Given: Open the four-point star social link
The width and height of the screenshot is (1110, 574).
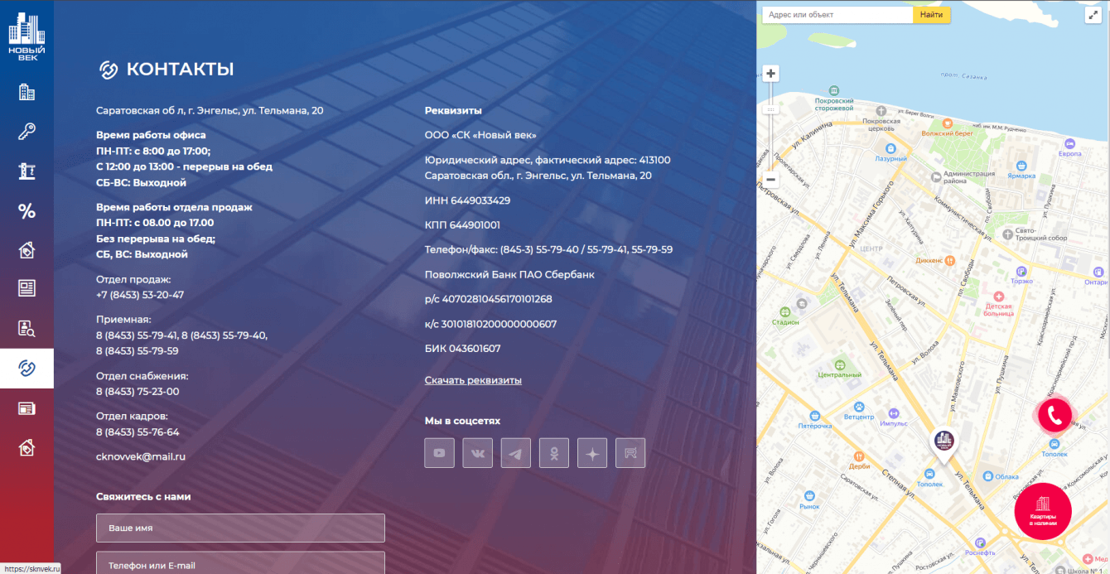Looking at the screenshot, I should [592, 453].
